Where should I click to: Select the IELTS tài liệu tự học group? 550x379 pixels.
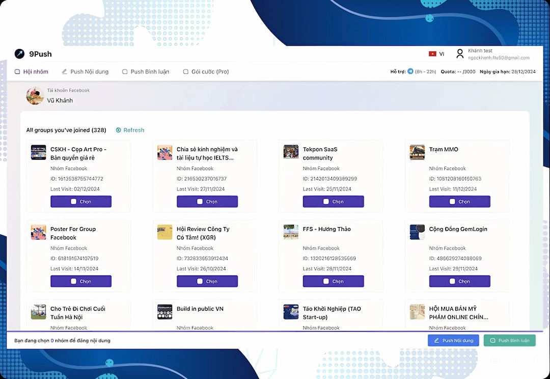(207, 201)
